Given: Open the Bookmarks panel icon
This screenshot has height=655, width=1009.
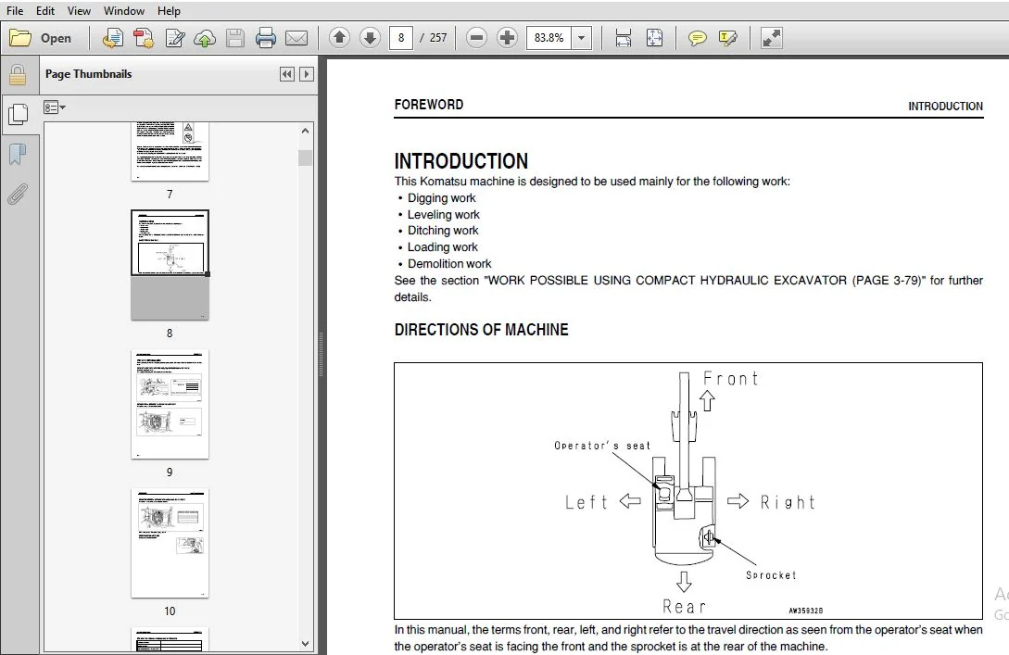Looking at the screenshot, I should [18, 154].
